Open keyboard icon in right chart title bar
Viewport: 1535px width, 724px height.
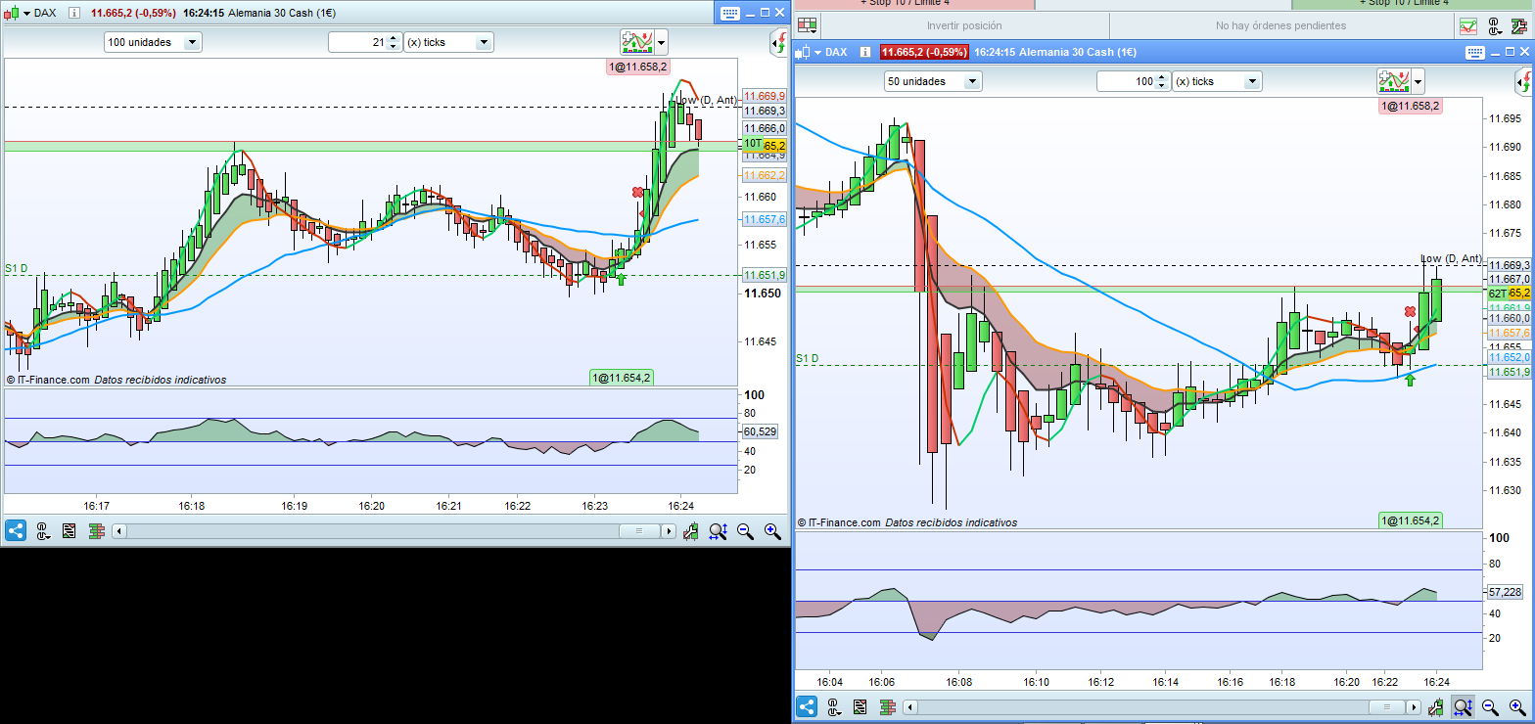pyautogui.click(x=1475, y=52)
